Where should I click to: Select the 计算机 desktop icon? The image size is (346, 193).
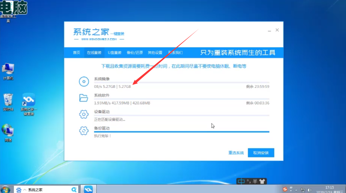pyautogui.click(x=8, y=72)
